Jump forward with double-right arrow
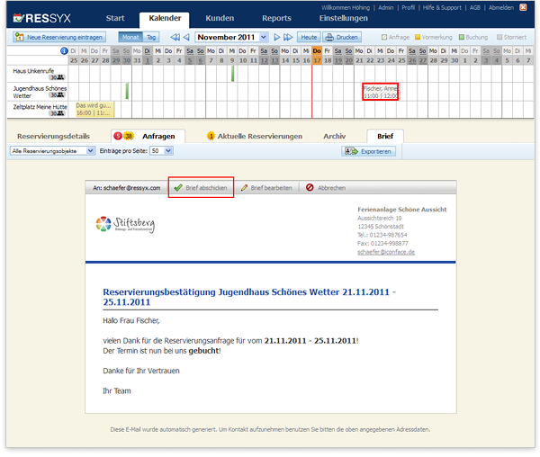540x457 pixels. point(288,38)
